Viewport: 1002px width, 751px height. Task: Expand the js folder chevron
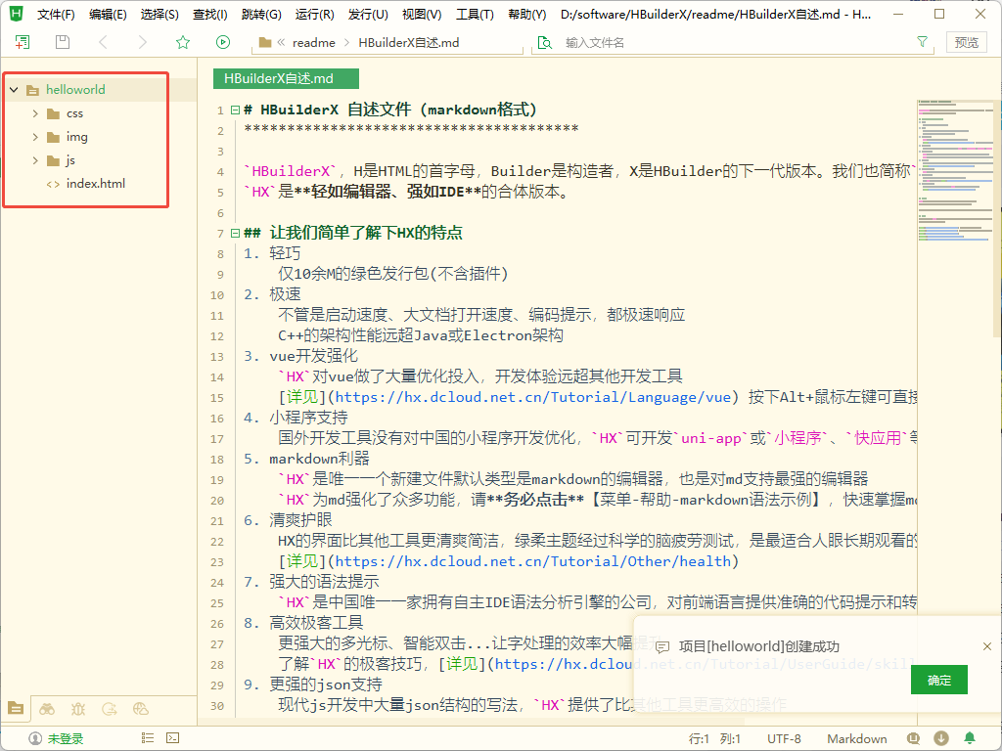point(35,160)
